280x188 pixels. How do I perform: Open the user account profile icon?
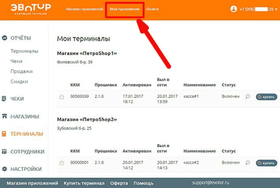(x=234, y=9)
